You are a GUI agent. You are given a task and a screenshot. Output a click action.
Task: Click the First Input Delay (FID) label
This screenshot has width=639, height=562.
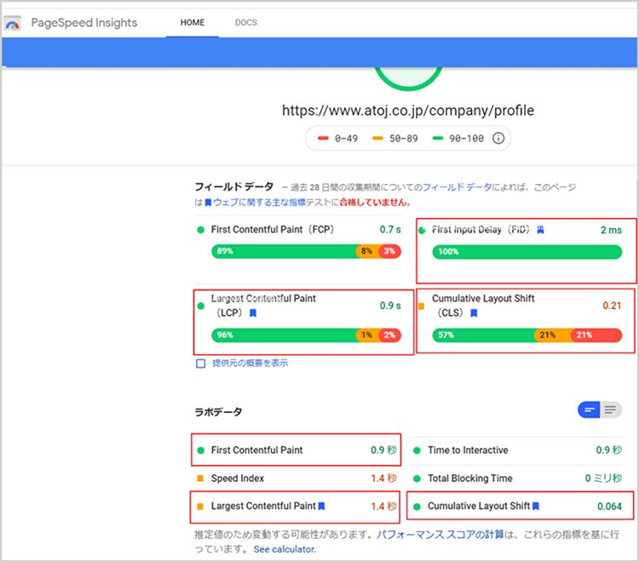pyautogui.click(x=481, y=230)
